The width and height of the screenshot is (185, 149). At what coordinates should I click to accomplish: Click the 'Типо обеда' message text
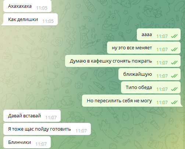139,88
